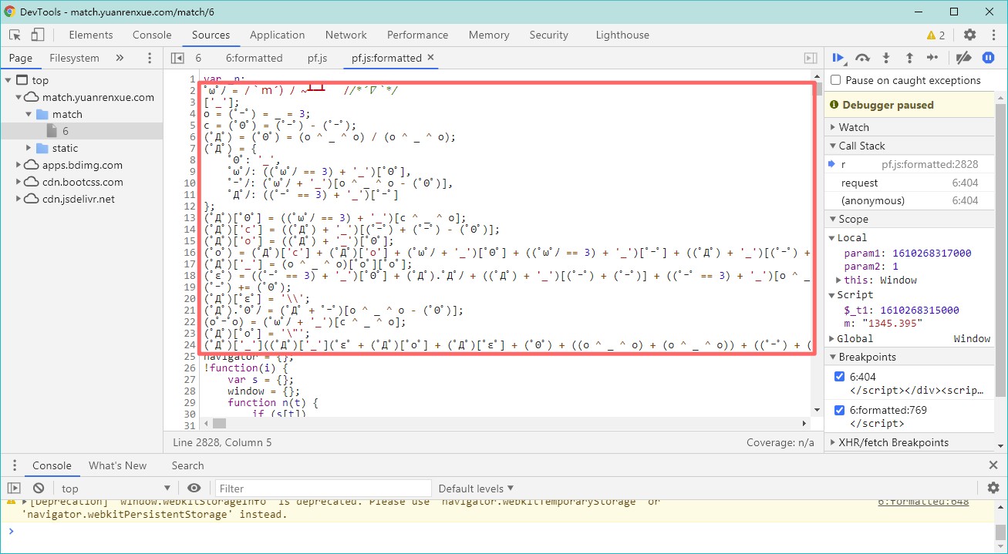Create a live expression with eye icon

[x=194, y=489]
